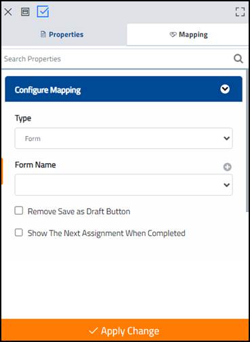The height and width of the screenshot is (342, 250).
Task: Click the panel's vertical scrollbar
Action: point(247,141)
